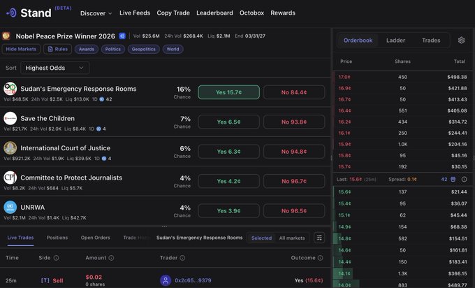
Task: Open the Trade History tab
Action: [x=137, y=238]
